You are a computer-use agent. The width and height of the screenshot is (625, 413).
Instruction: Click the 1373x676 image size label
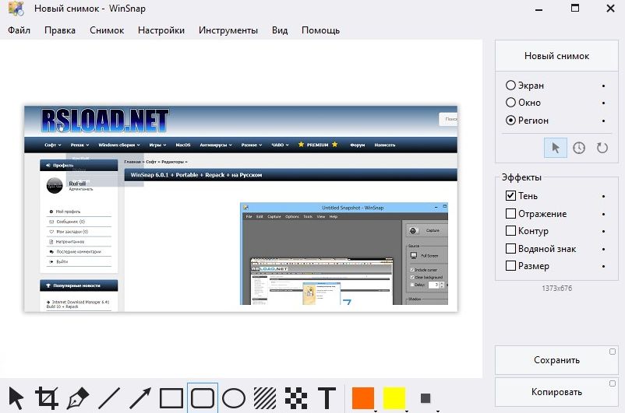[x=556, y=288]
